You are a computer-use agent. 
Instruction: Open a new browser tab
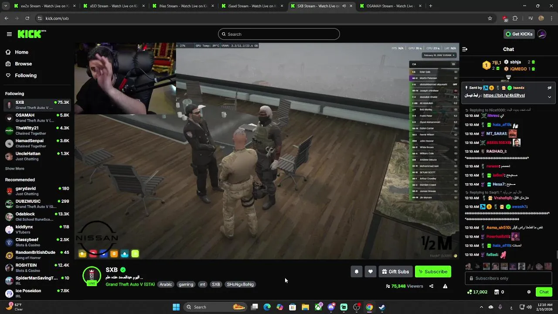[431, 6]
